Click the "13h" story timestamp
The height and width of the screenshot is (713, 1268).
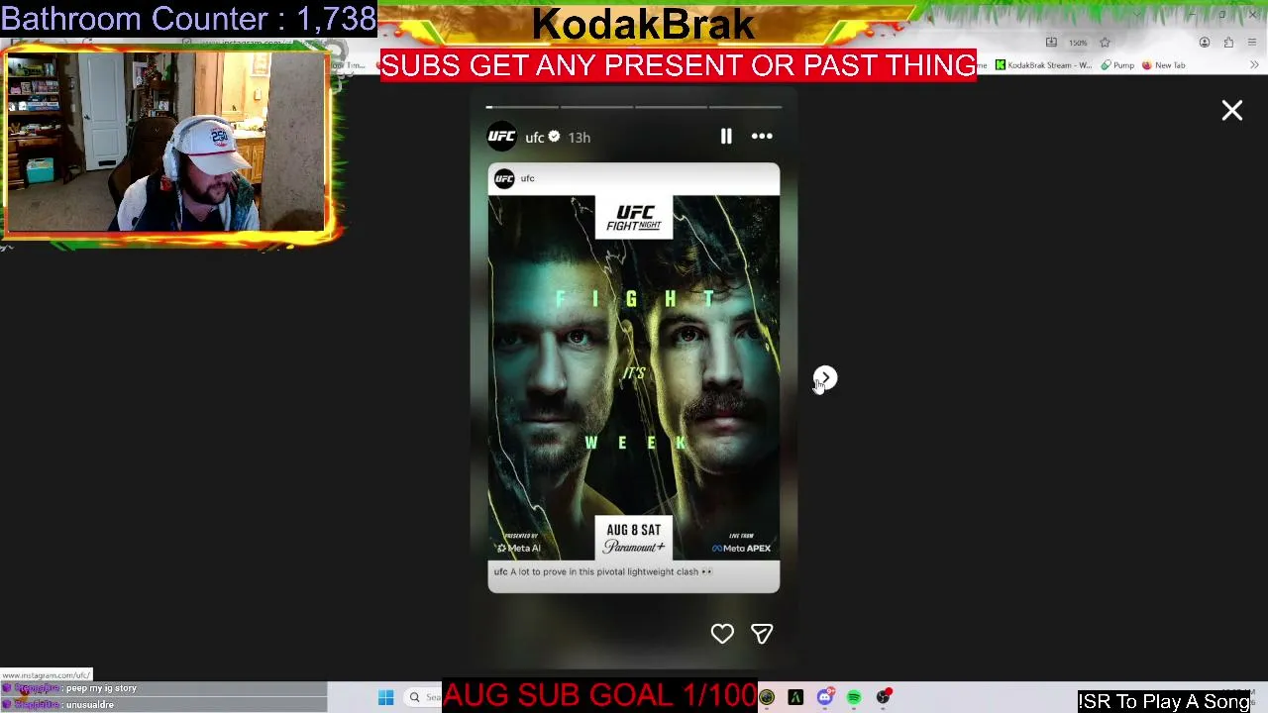pyautogui.click(x=579, y=138)
